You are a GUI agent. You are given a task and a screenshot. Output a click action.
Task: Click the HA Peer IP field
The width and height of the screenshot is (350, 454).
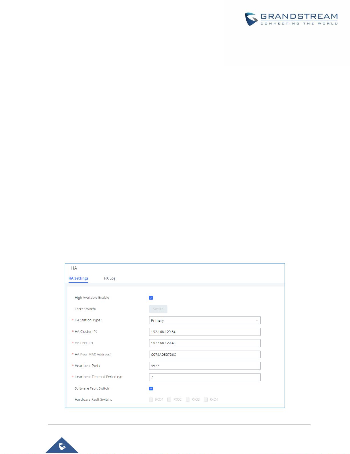point(205,343)
